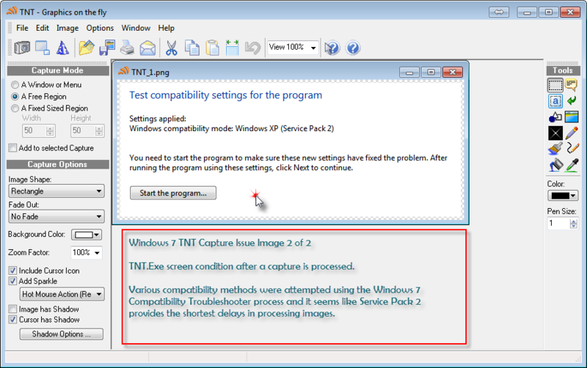
Task: Open the File menu
Action: 22,28
